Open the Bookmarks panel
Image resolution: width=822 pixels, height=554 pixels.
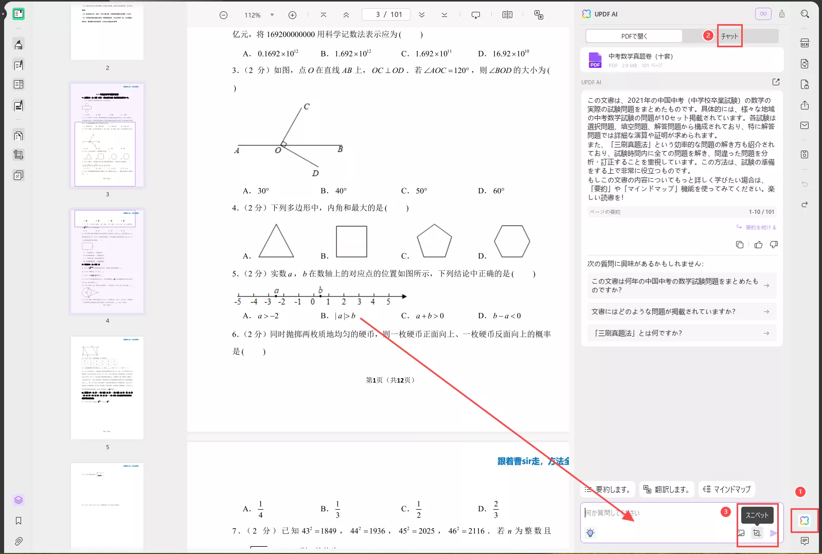19,521
